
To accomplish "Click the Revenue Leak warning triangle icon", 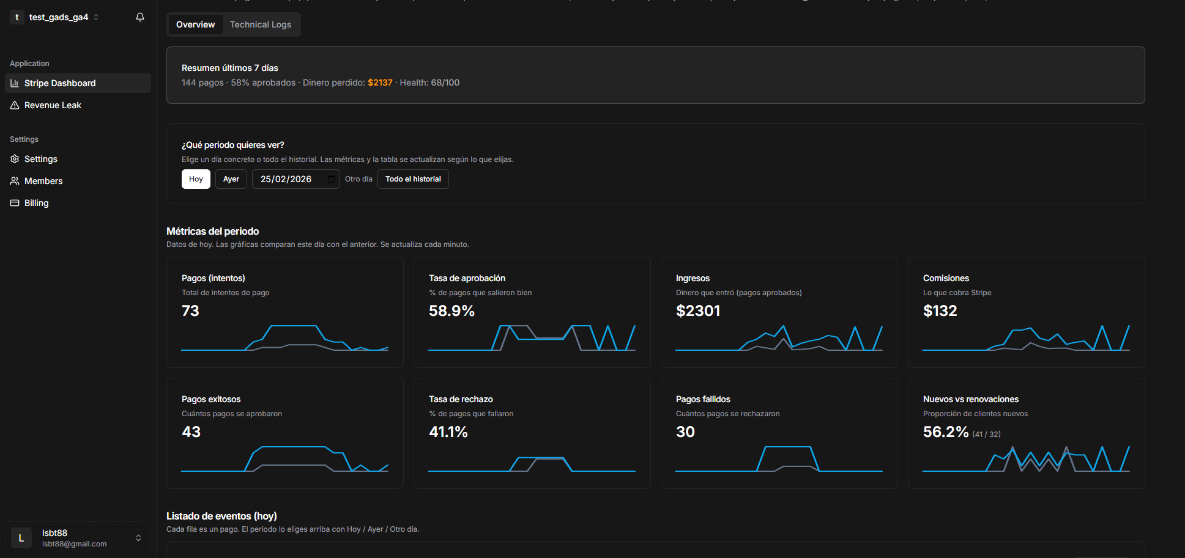I will 15,105.
